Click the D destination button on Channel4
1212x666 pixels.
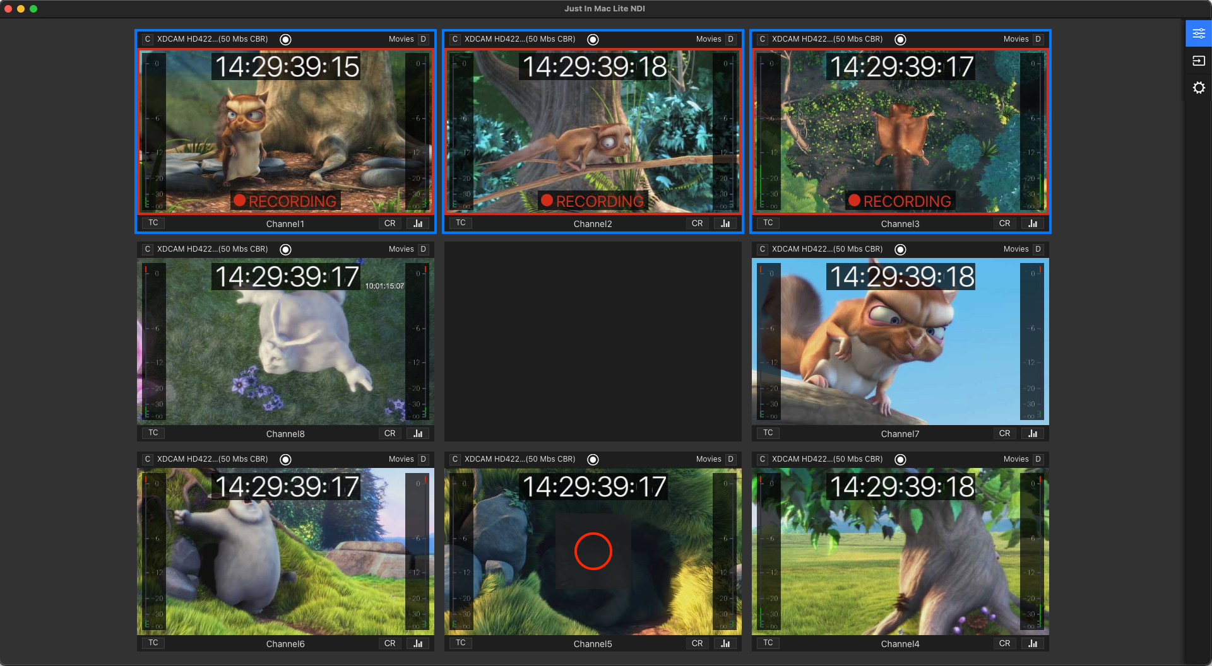pos(1038,459)
